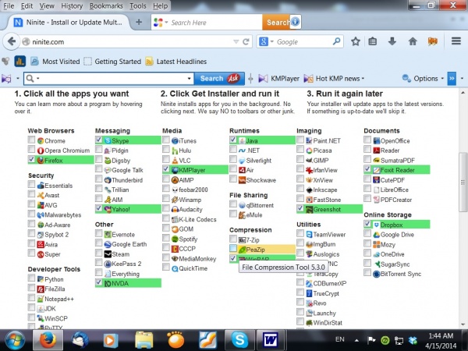Screen dimensions: 468x351
Task: Open the Downloads arrow icon
Action: point(392,41)
